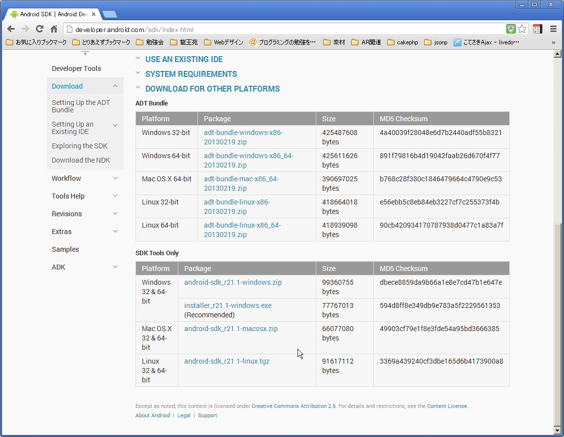Go to the home page icon

pos(54,29)
